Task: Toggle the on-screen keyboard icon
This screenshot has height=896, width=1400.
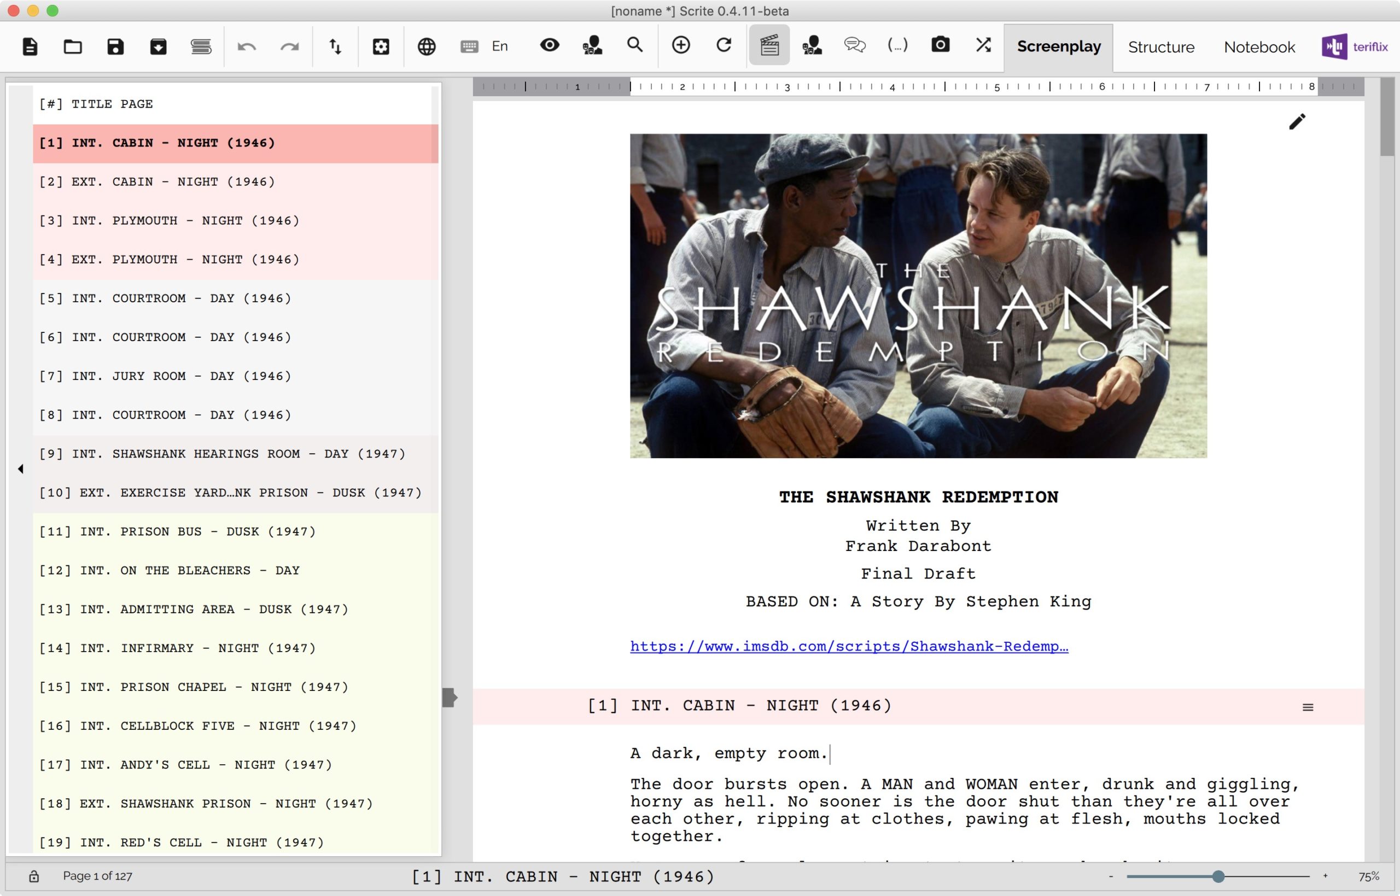Action: point(469,46)
